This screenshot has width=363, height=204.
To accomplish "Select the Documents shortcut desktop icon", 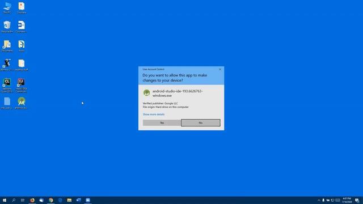I will [7, 46].
